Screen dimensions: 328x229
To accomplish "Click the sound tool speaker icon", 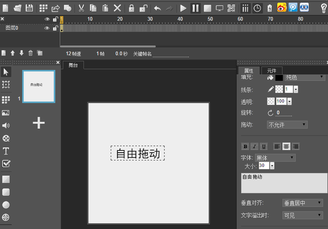I will coord(6,125).
